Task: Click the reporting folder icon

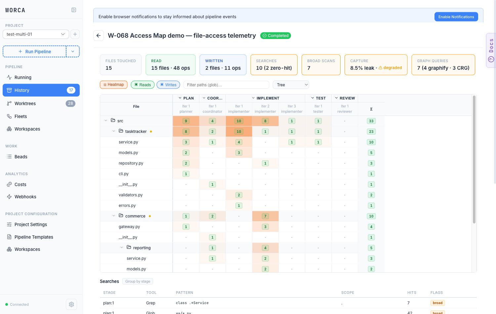Action: pyautogui.click(x=129, y=247)
